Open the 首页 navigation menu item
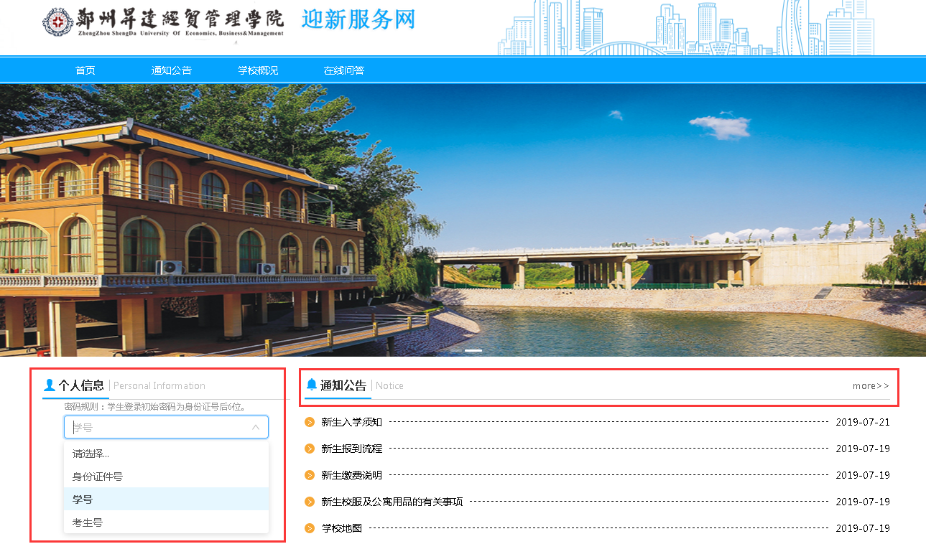Image resolution: width=926 pixels, height=544 pixels. point(85,70)
